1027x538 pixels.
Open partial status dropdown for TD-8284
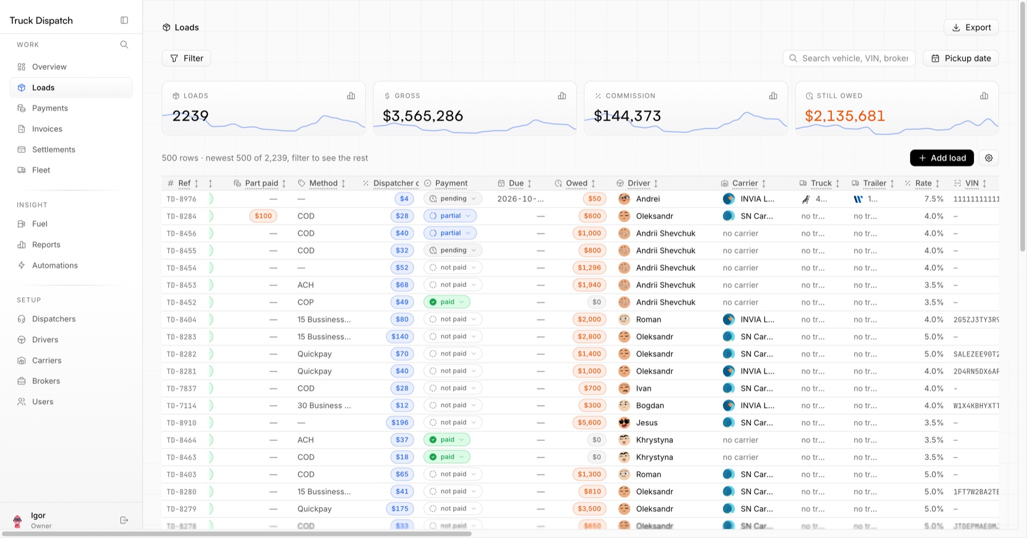(450, 216)
